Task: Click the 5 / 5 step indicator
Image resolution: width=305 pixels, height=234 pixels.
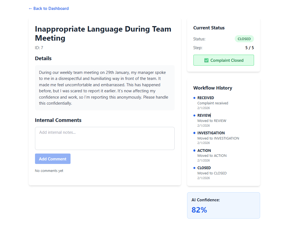Action: pos(249,48)
